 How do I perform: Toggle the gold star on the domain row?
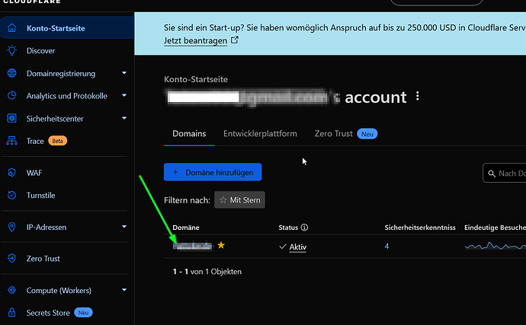click(x=221, y=245)
